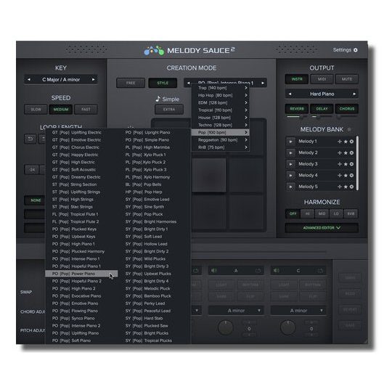Set speed to MEDIUM
The height and width of the screenshot is (392, 392).
[61, 109]
